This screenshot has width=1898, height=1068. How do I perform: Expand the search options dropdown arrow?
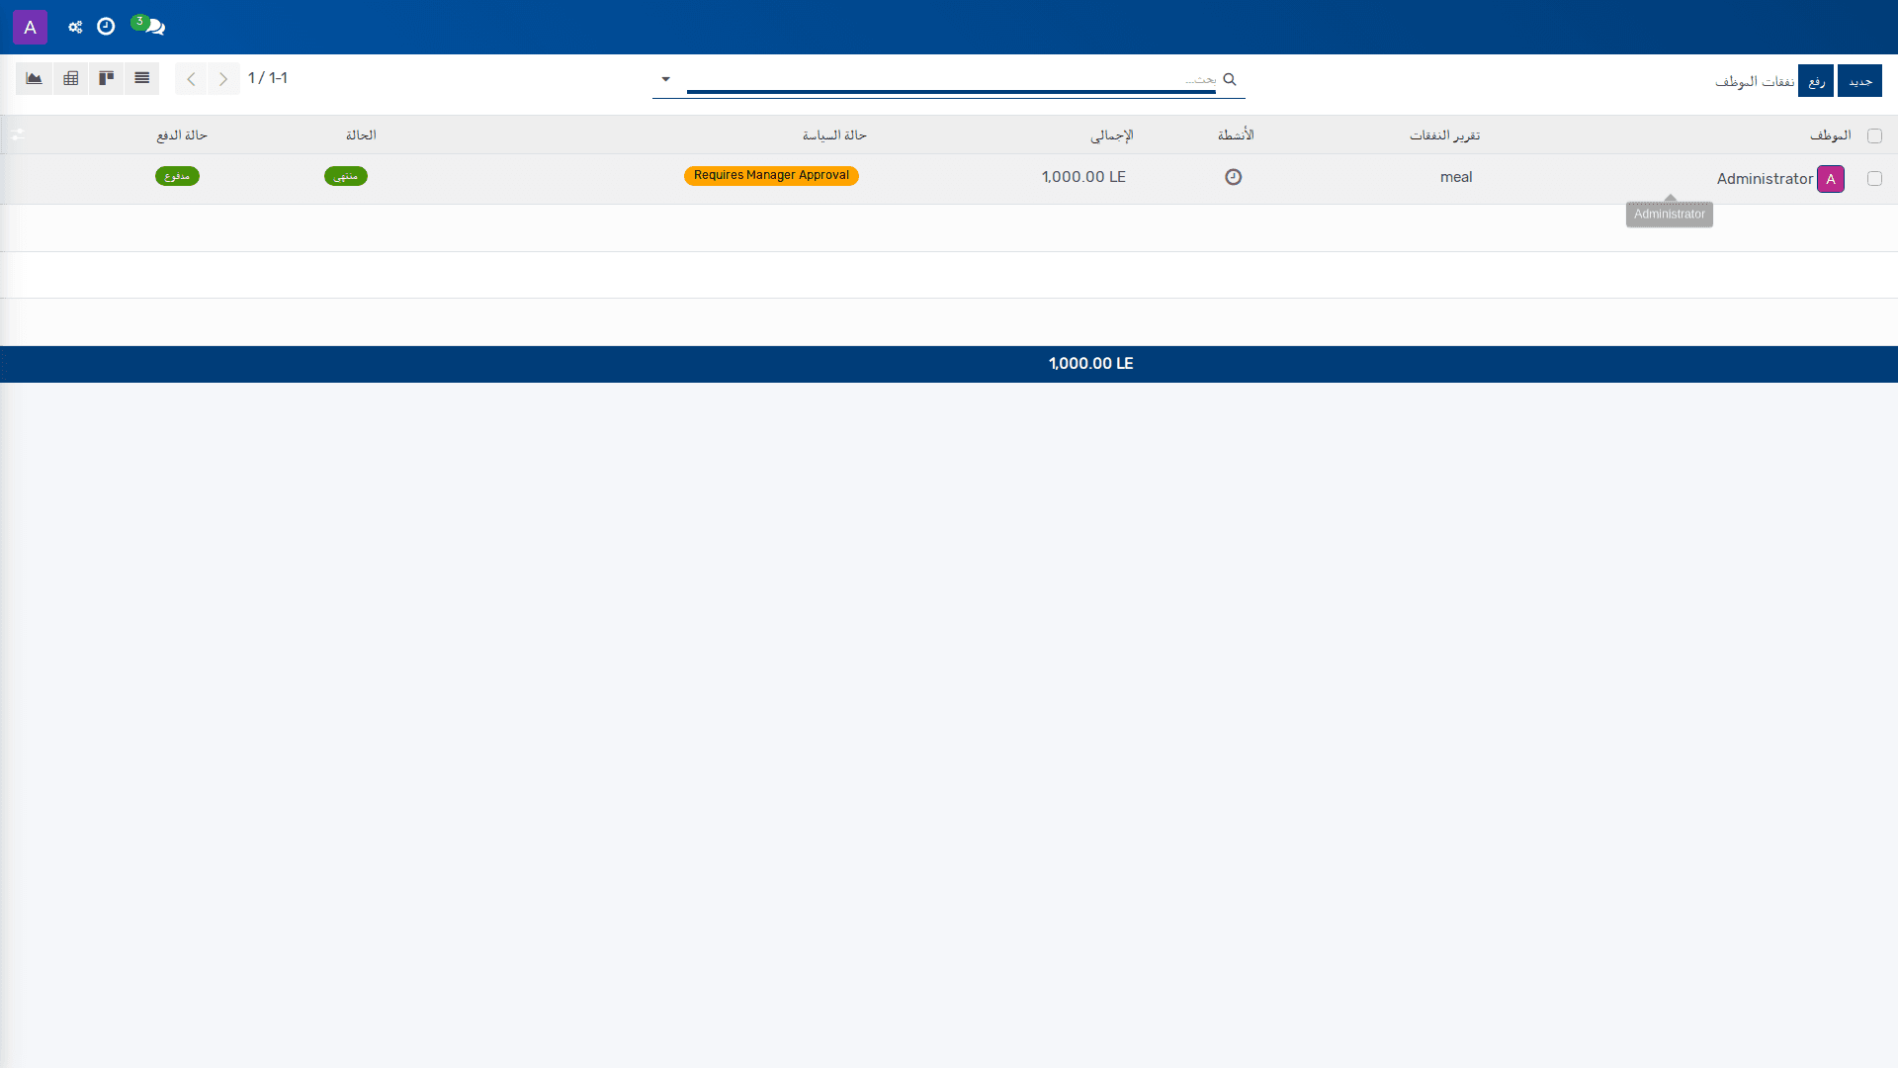tap(665, 79)
